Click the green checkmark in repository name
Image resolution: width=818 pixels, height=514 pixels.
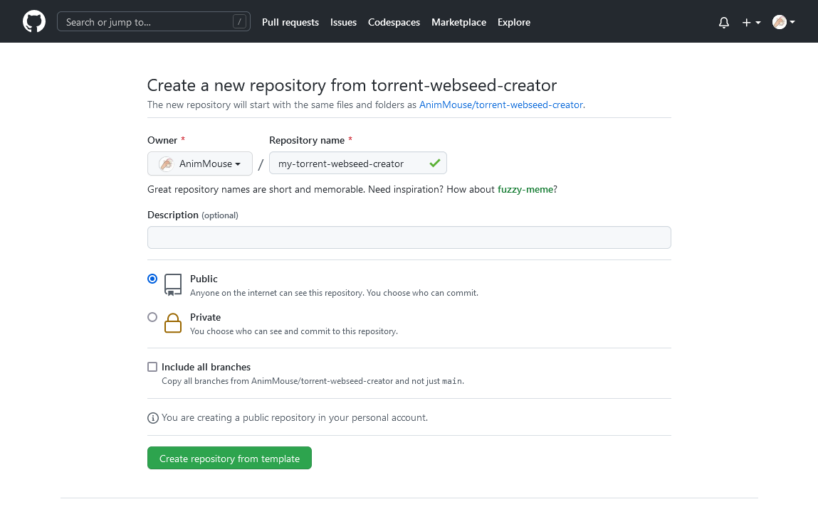pos(434,163)
